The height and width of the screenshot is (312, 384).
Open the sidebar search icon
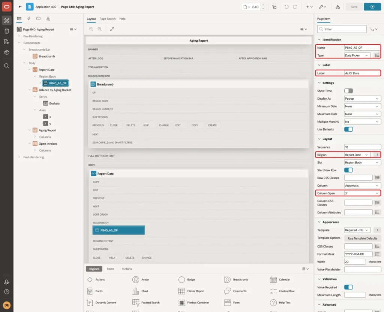[7, 66]
